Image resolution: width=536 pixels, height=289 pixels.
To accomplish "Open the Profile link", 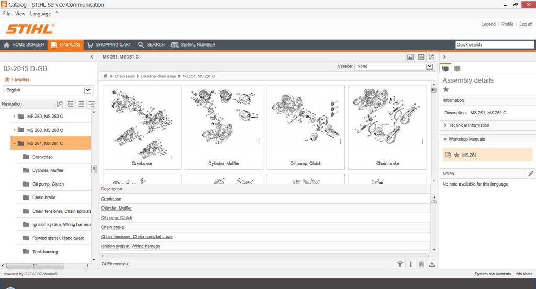I will (507, 24).
